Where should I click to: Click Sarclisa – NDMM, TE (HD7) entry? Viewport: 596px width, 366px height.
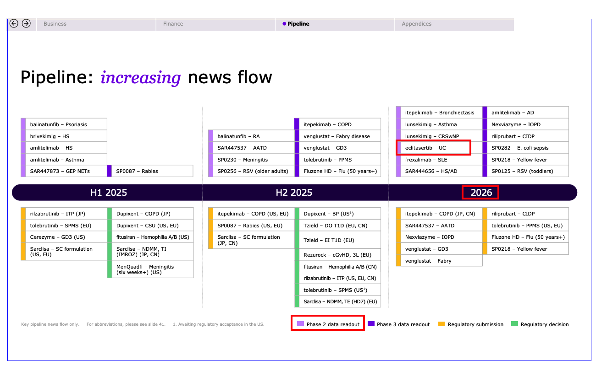tap(338, 301)
